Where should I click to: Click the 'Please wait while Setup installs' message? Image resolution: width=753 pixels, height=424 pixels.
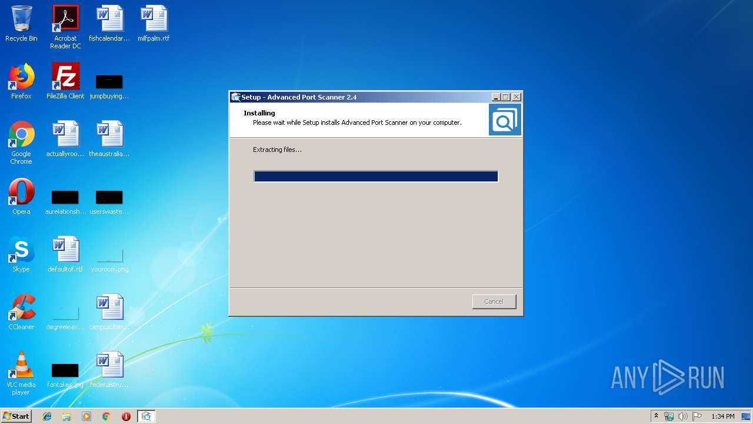tap(357, 122)
